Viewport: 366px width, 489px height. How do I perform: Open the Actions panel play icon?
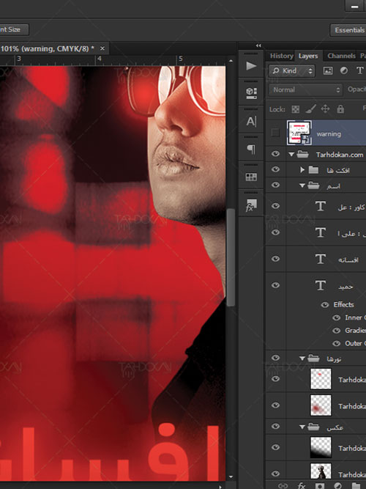click(x=251, y=66)
